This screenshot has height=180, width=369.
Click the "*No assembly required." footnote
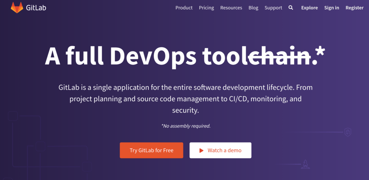(x=186, y=126)
